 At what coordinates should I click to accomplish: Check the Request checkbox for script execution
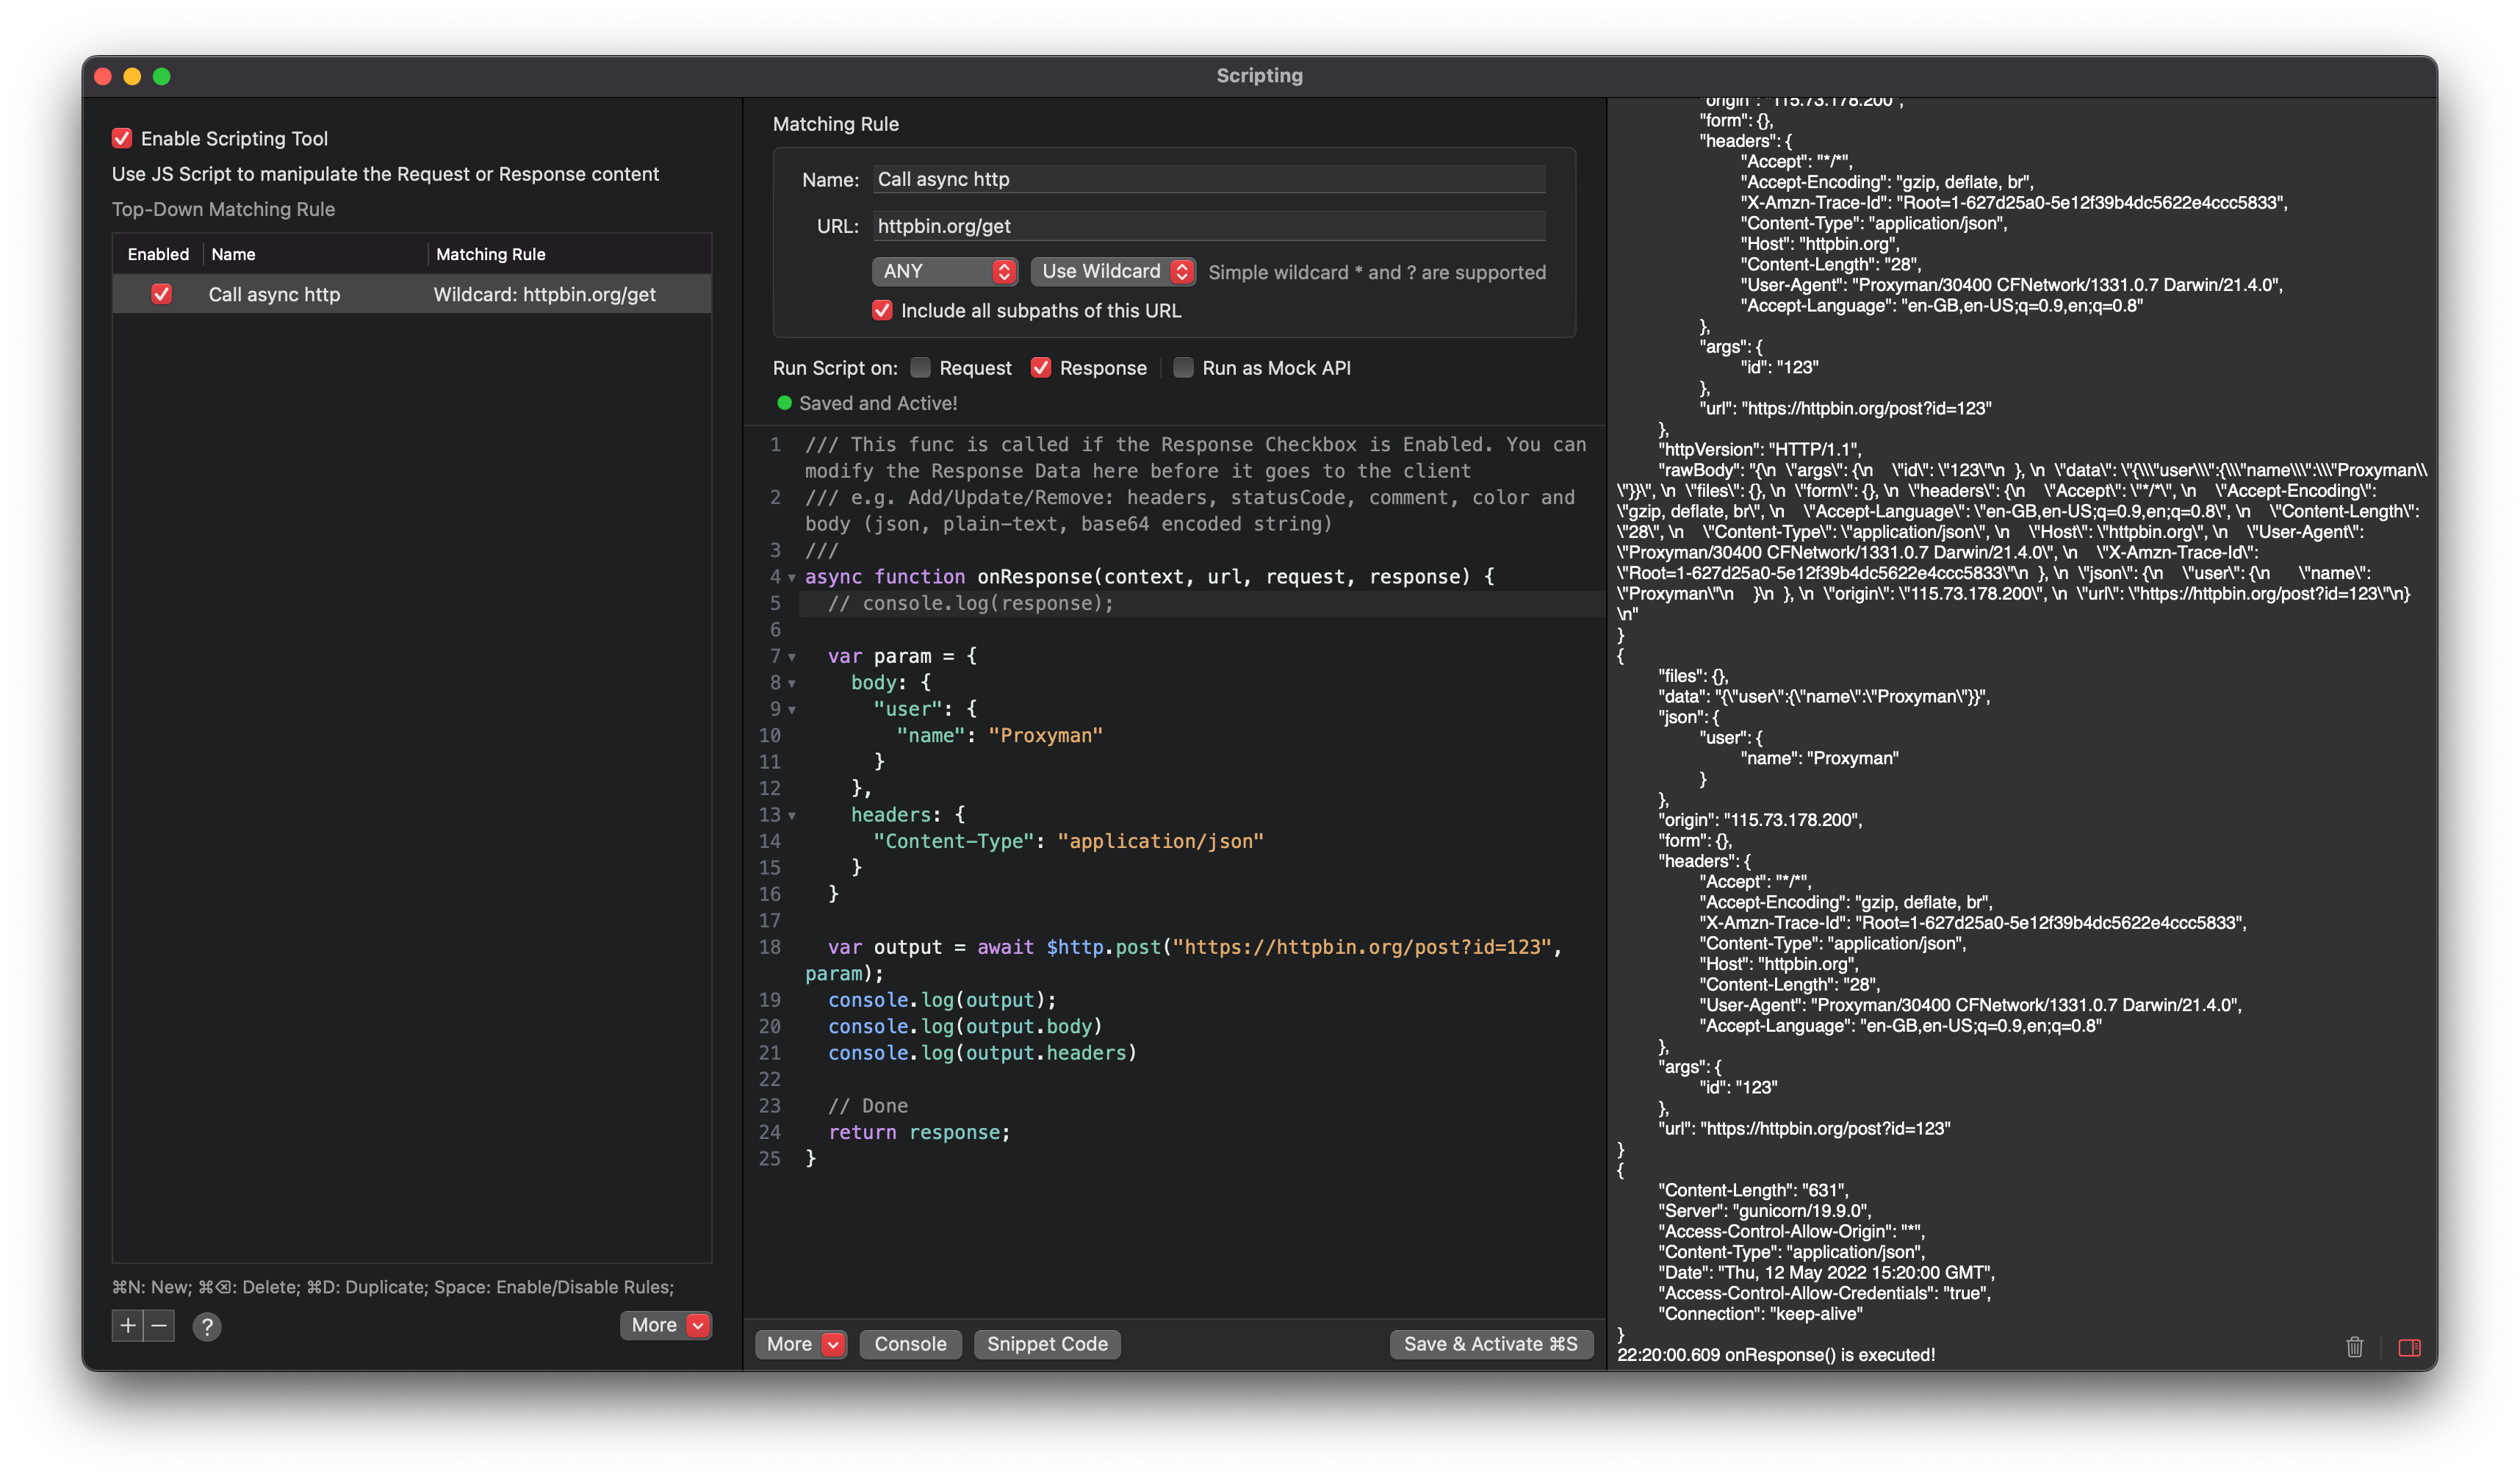(x=920, y=367)
